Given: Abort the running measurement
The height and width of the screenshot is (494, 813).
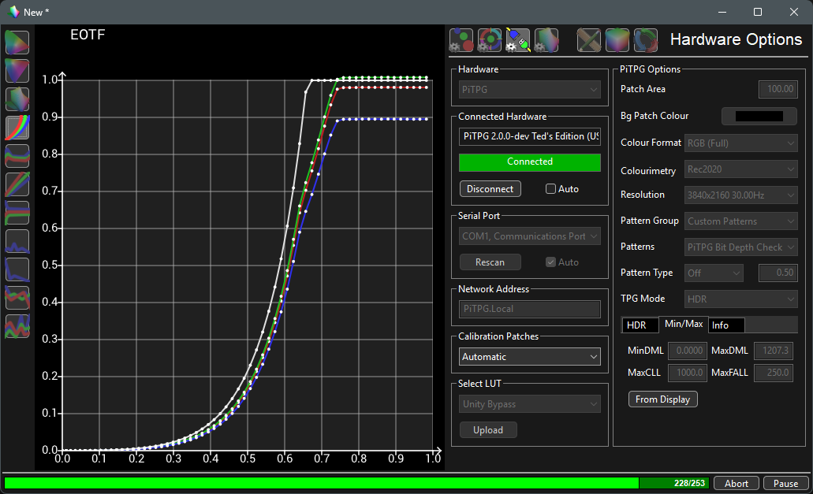Looking at the screenshot, I should tap(737, 483).
